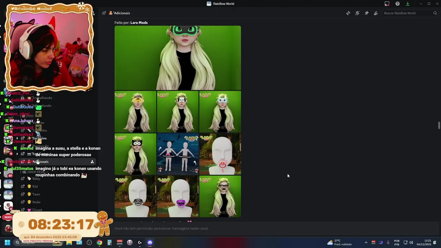Click the Windows taskbar search box
The image size is (441, 248).
[39, 242]
